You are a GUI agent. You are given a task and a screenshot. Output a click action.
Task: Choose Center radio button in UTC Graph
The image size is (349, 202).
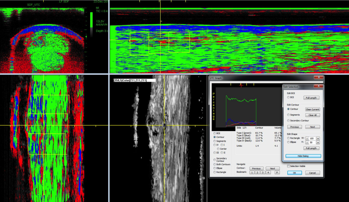pos(218,149)
